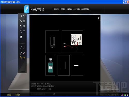Choose the green reagent bottle thumbnail
Screen dimensions: 129x97
[50, 65]
